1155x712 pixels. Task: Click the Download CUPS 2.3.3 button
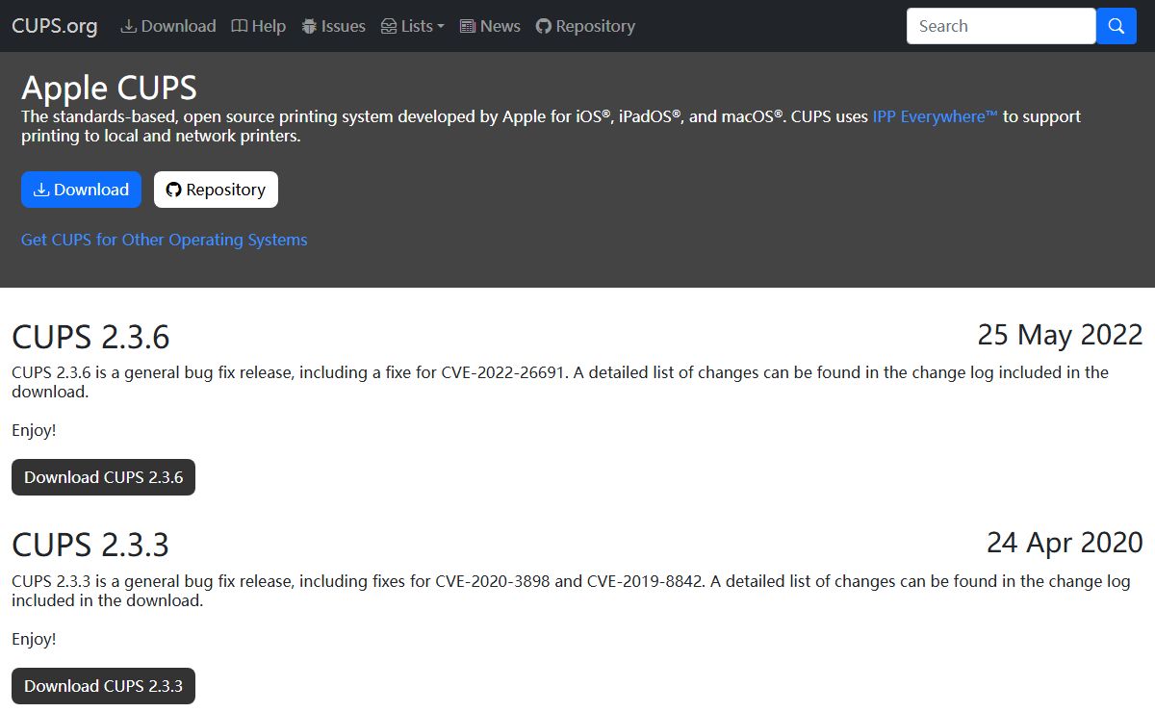(103, 686)
